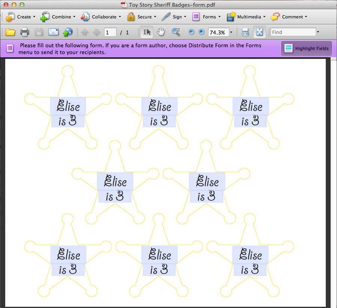Click the "Please fill out the following form" message
This screenshot has height=308, width=337.
140,49
